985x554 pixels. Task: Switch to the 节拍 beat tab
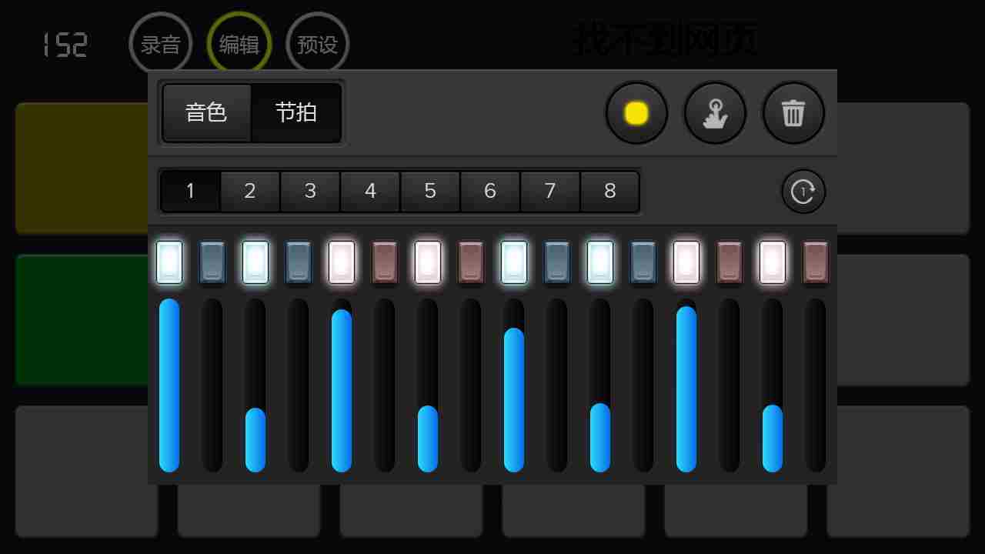click(x=296, y=113)
